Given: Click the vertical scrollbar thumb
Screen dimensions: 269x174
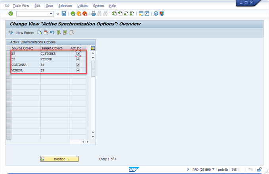Looking at the screenshot, I should [93, 69].
